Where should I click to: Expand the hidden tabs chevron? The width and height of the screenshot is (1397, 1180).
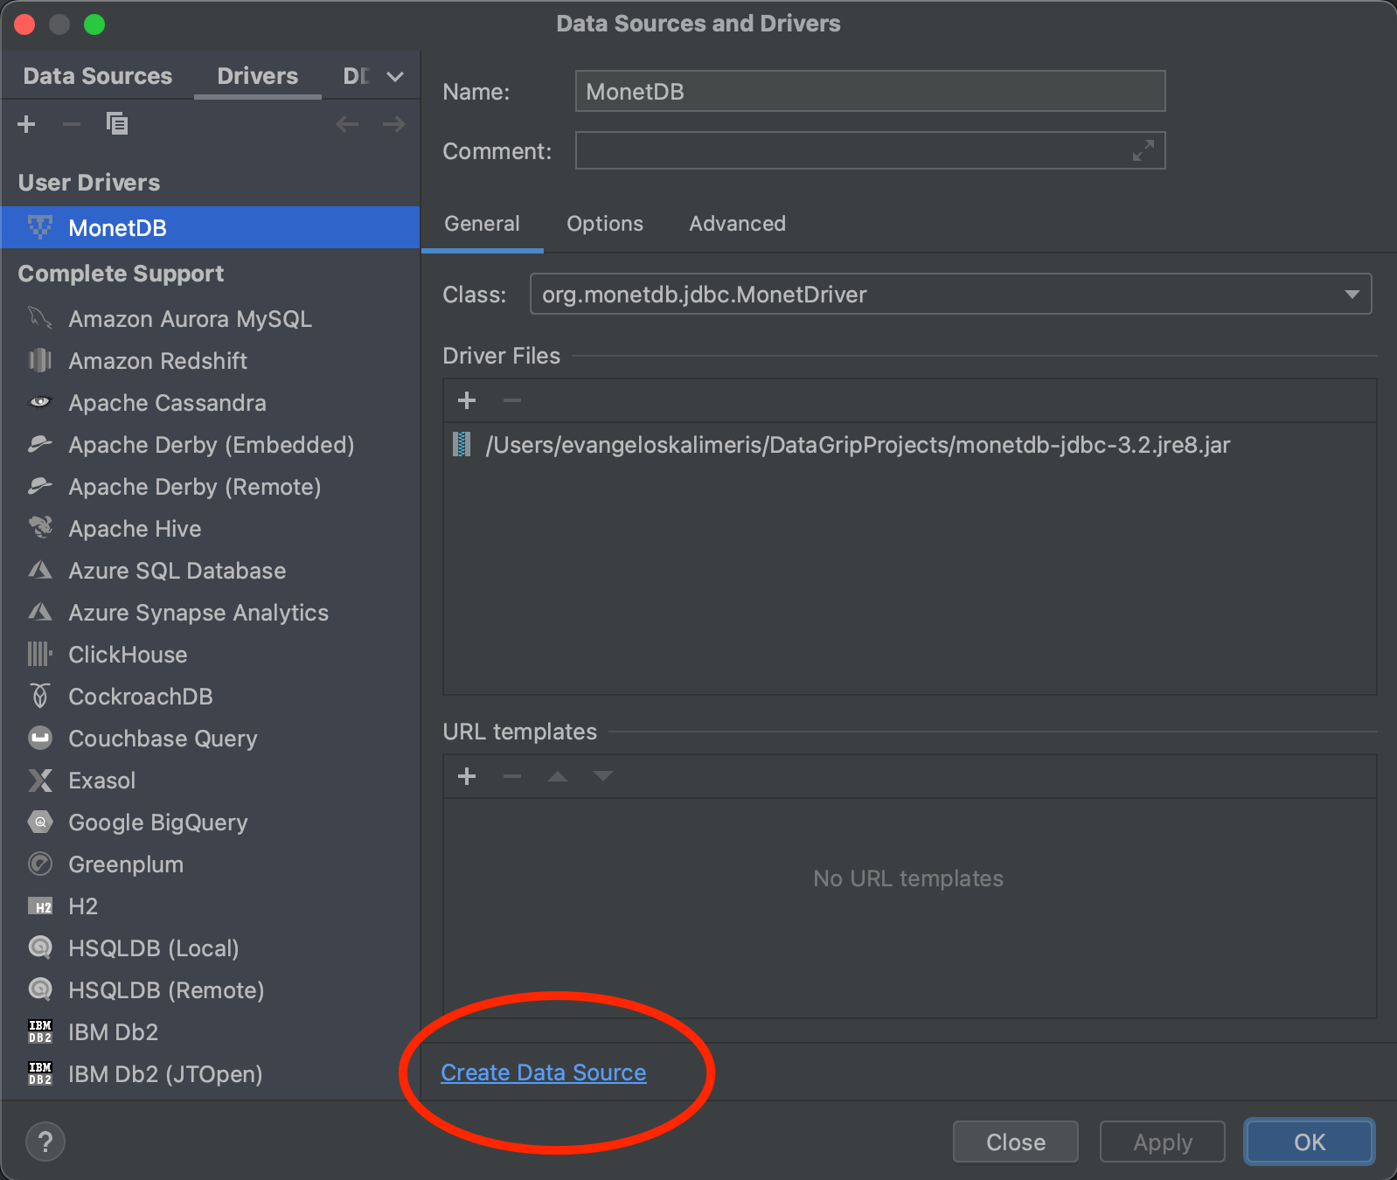coord(395,77)
